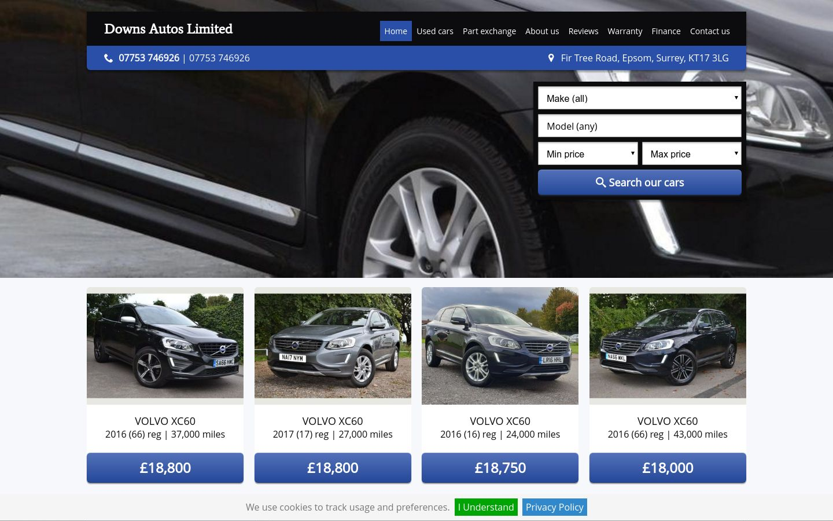Screen dimensions: 833x521
Task: Go to Used cars page
Action: click(x=435, y=31)
